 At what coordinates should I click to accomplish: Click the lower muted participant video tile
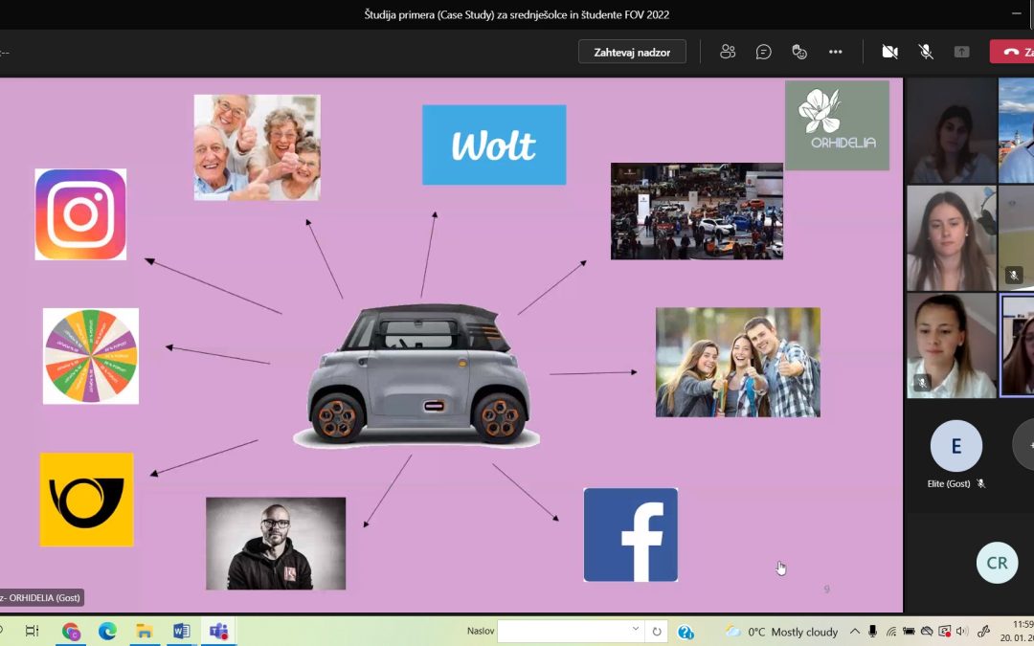951,345
